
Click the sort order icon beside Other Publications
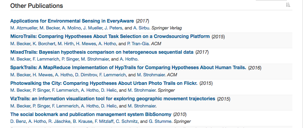[x=288, y=5]
